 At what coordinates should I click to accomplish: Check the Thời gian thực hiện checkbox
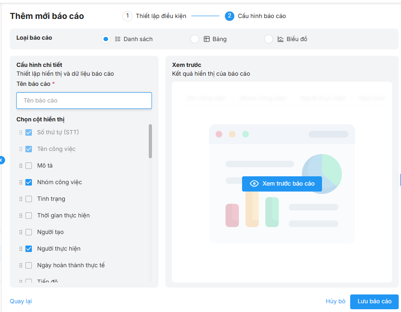(29, 216)
